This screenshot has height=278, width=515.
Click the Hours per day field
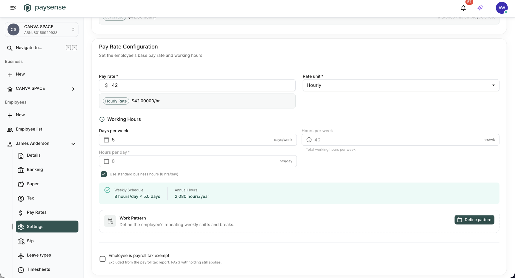tap(198, 161)
